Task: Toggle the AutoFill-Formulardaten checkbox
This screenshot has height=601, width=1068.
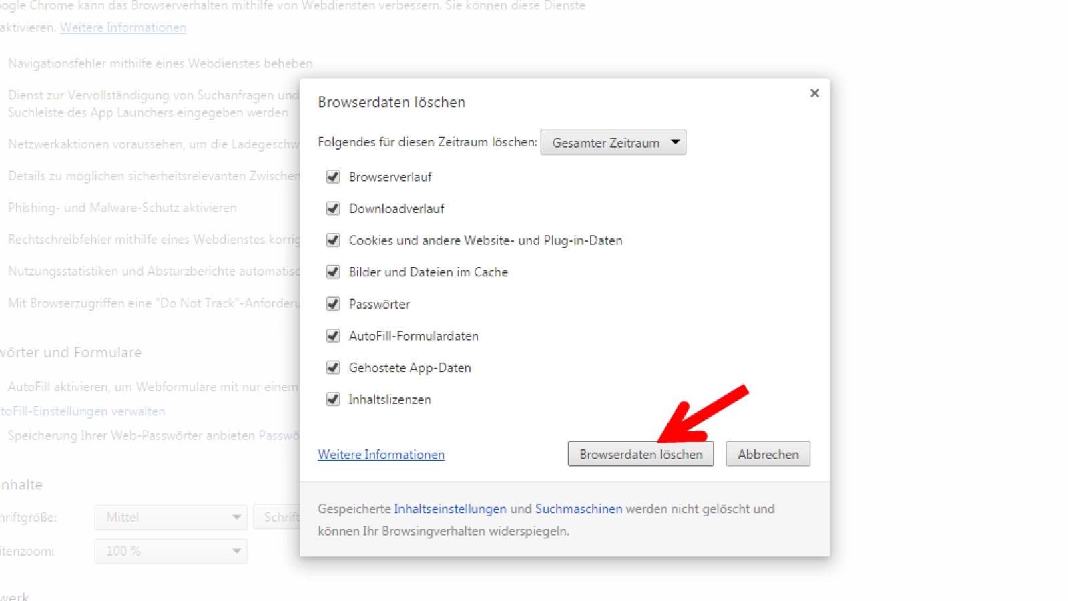Action: click(x=333, y=336)
